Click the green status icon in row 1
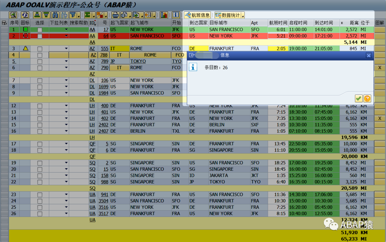Screen dimensions: 386x242 pyautogui.click(x=25, y=29)
